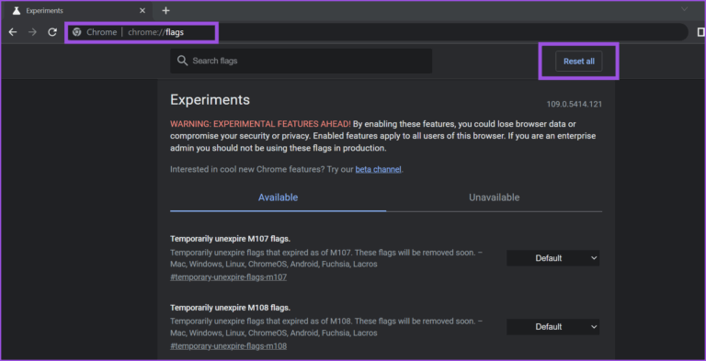Screen dimensions: 706x361
Task: Focus the chrome://flags address bar
Action: click(378, 32)
